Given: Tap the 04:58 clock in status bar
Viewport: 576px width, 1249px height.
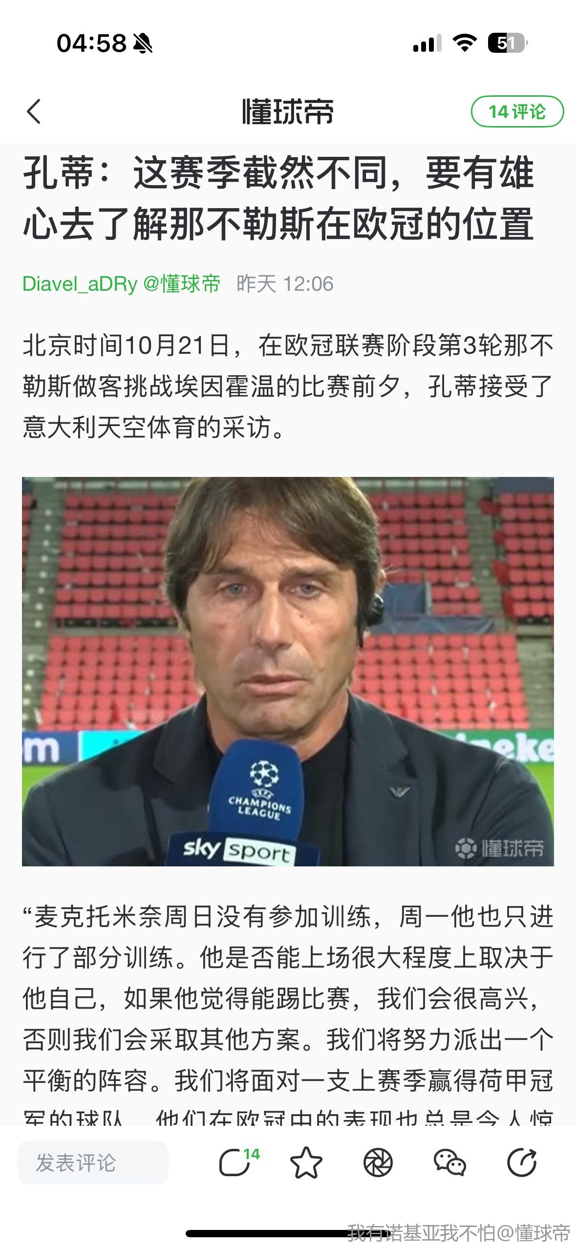Looking at the screenshot, I should (91, 43).
